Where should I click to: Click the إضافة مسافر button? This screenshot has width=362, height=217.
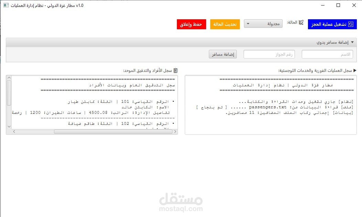(223, 54)
